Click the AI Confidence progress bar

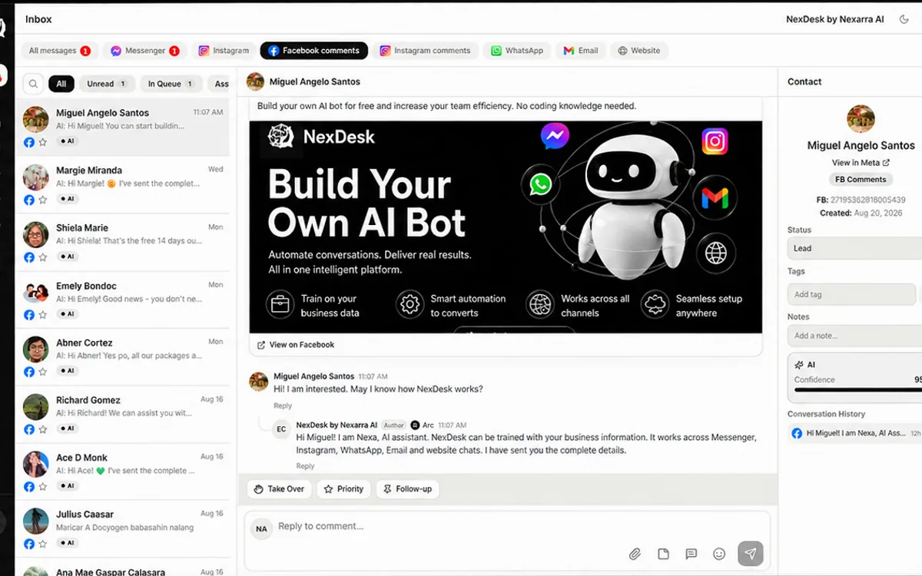[858, 390]
